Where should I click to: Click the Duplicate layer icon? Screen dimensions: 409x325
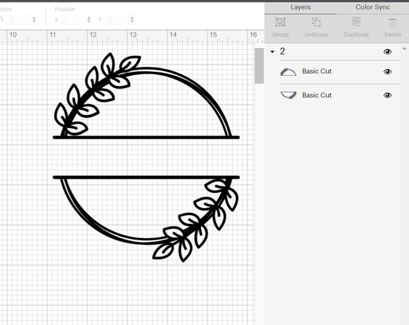(356, 22)
